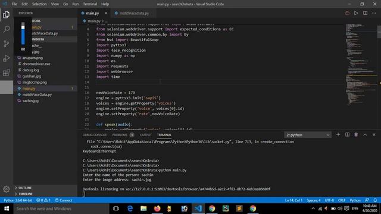Change encoding via UTF-8
This screenshot has height=214, width=381.
click(329, 200)
